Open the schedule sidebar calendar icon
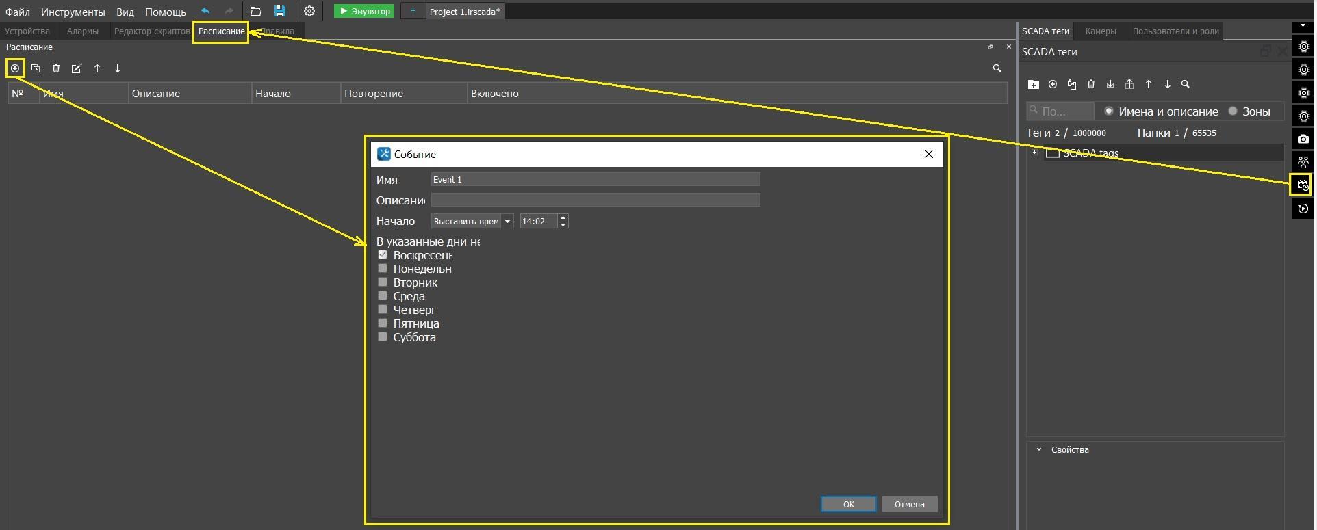 pos(1302,185)
